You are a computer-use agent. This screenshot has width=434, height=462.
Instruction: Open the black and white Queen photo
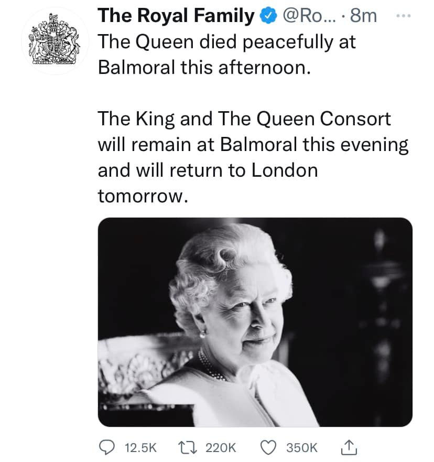coord(255,321)
